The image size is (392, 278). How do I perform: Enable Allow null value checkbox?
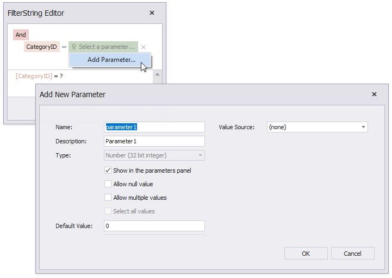tap(108, 184)
